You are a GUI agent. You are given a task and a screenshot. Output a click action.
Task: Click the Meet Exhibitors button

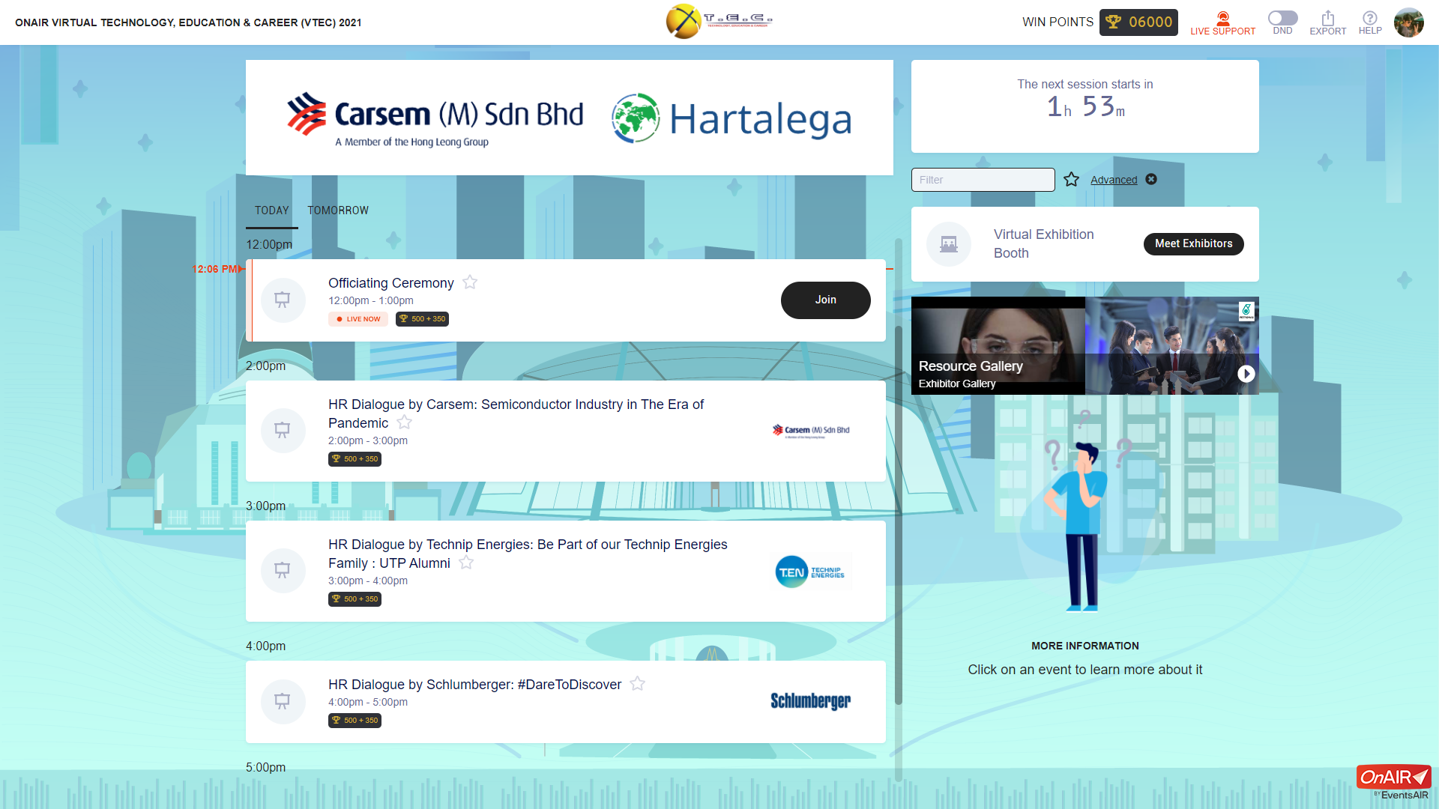pyautogui.click(x=1193, y=243)
